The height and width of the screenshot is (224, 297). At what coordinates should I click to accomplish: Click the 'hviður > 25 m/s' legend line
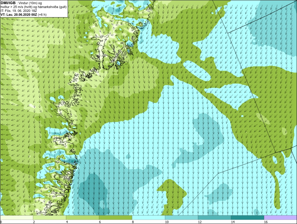[34, 7]
